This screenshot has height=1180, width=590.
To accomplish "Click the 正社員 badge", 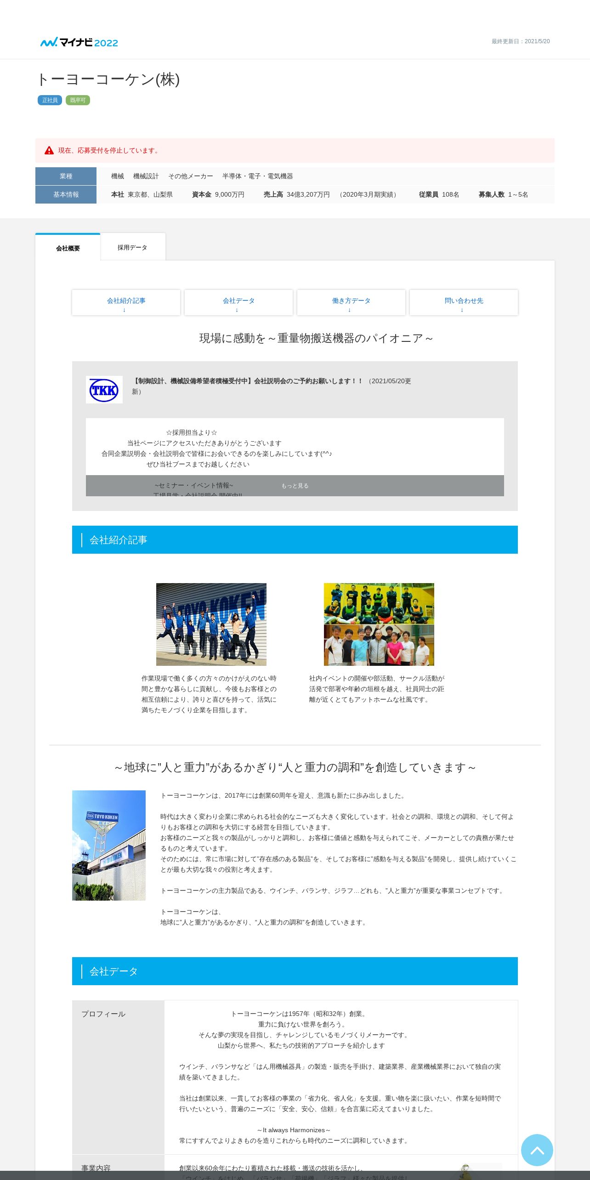I will [x=50, y=100].
